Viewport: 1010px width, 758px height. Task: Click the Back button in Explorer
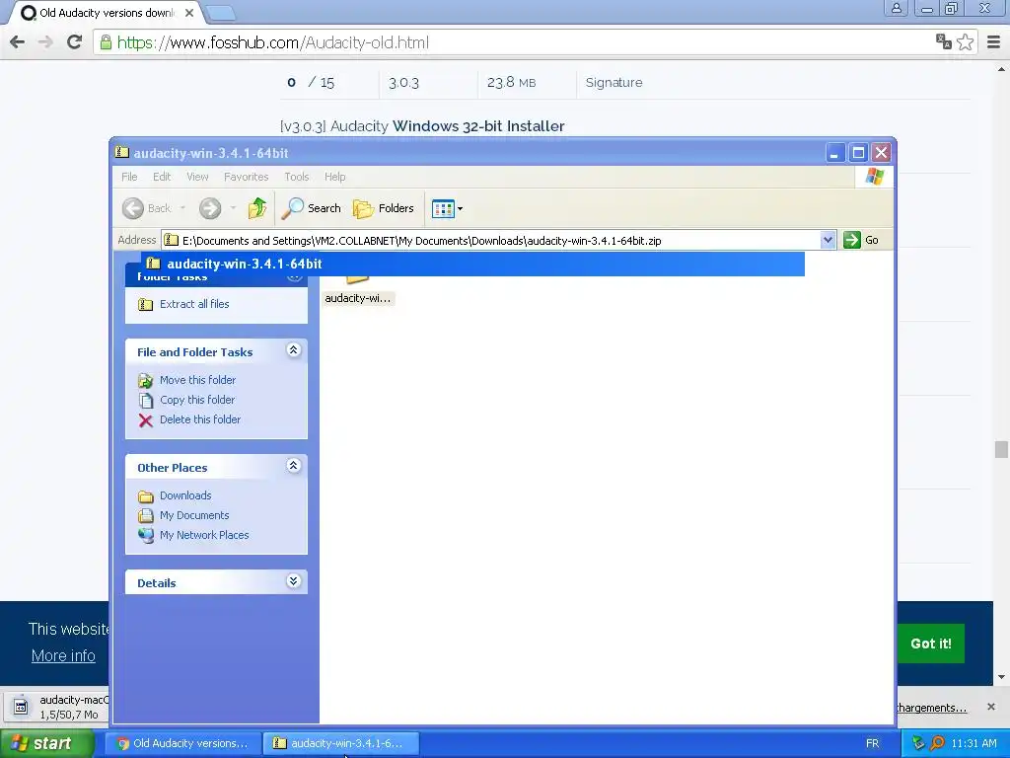coord(148,208)
